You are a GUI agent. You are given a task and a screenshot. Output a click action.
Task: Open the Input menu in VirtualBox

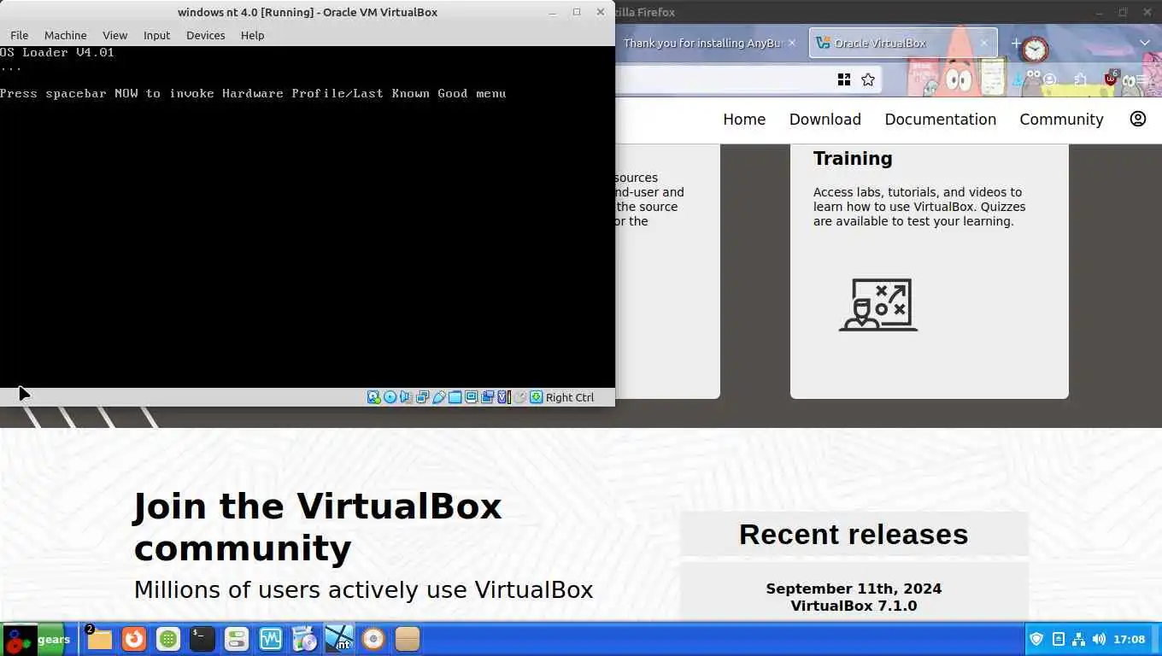[156, 35]
